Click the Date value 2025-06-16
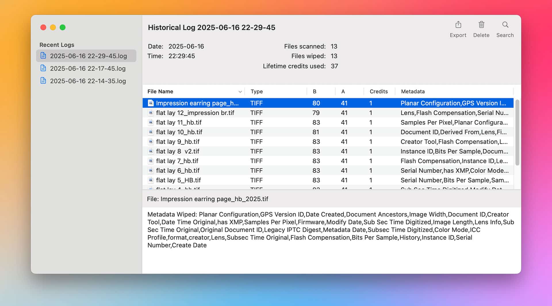Image resolution: width=552 pixels, height=306 pixels. (186, 46)
